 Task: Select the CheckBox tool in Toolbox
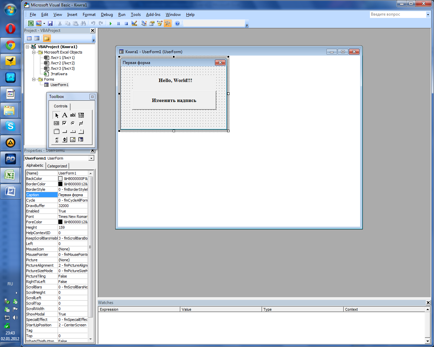point(64,123)
